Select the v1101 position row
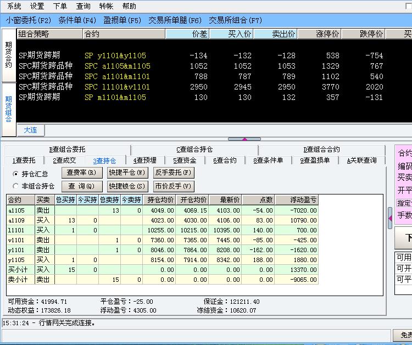Viewport: 412px width, 345px height. [x=163, y=240]
